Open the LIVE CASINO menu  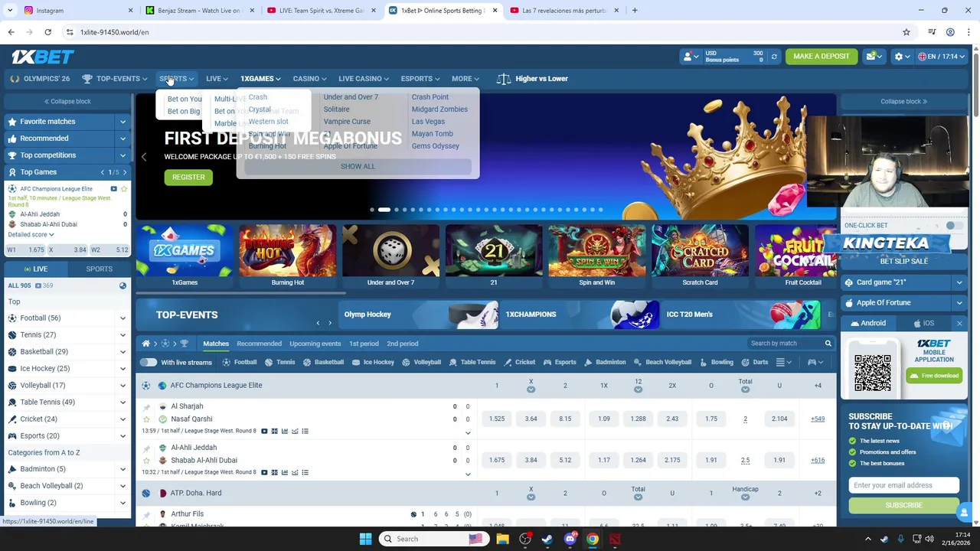pyautogui.click(x=364, y=79)
